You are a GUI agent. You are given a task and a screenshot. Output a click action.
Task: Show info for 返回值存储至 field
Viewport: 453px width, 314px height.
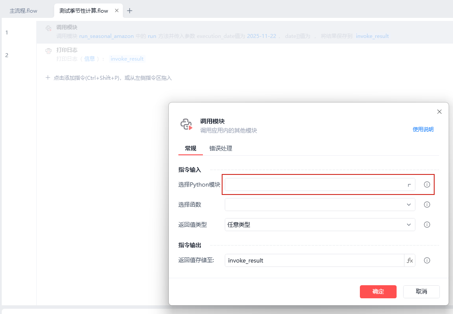point(427,261)
